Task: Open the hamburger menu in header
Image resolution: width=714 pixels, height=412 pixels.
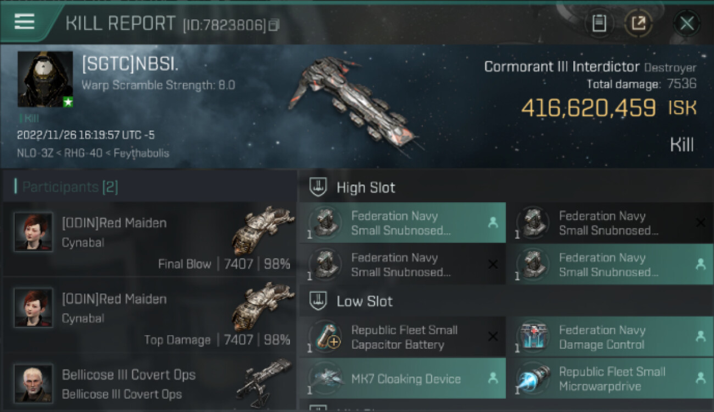Action: 25,21
